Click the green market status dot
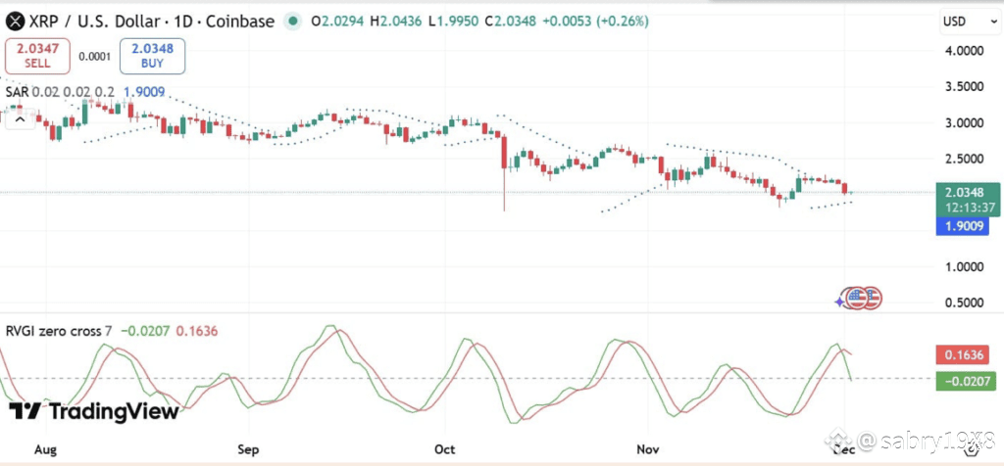1004x466 pixels. coord(292,22)
